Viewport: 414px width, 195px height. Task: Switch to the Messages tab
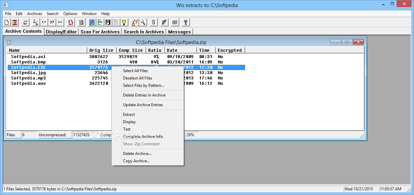click(180, 32)
